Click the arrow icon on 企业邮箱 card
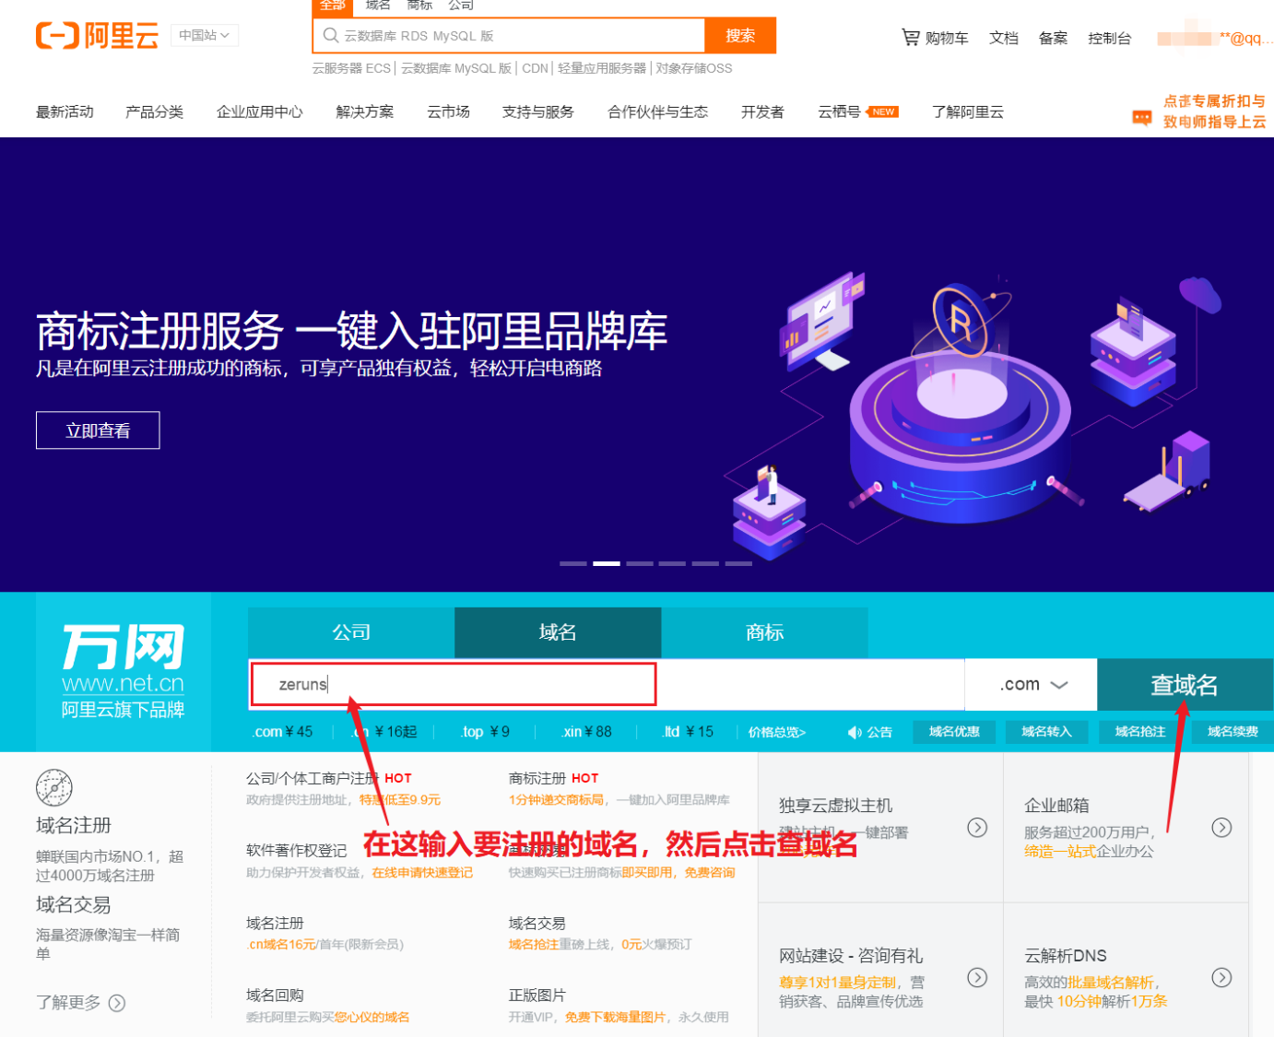This screenshot has height=1037, width=1274. point(1223,828)
